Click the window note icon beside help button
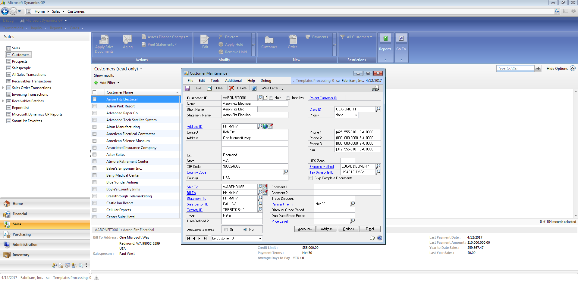 click(372, 238)
